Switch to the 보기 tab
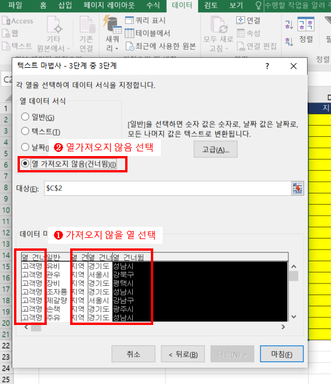 [x=236, y=5]
